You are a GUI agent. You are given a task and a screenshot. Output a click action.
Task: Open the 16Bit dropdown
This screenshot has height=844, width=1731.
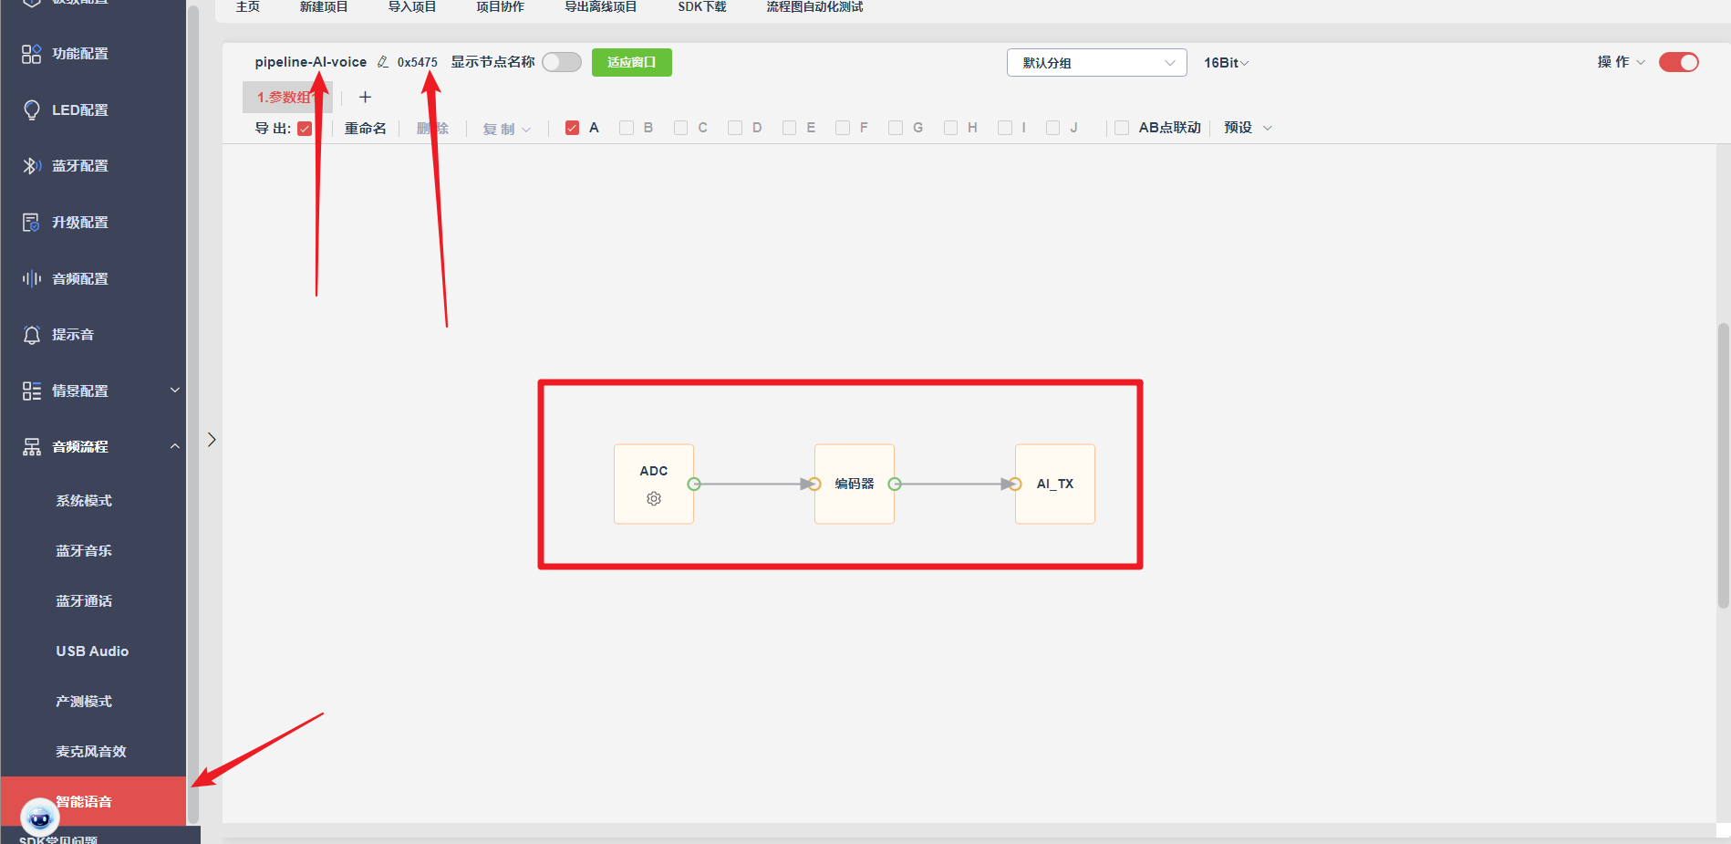1227,63
